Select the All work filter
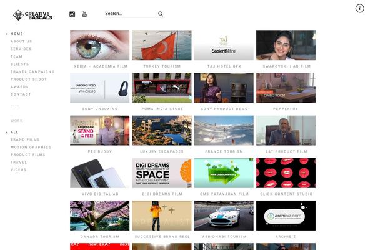 (x=14, y=132)
